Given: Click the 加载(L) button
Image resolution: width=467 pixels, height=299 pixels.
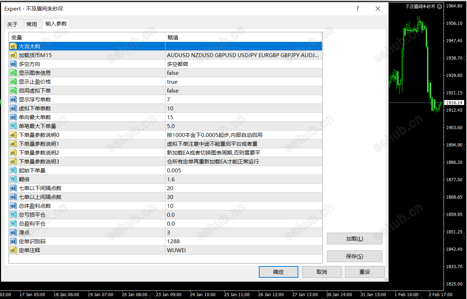Looking at the screenshot, I should [x=354, y=239].
